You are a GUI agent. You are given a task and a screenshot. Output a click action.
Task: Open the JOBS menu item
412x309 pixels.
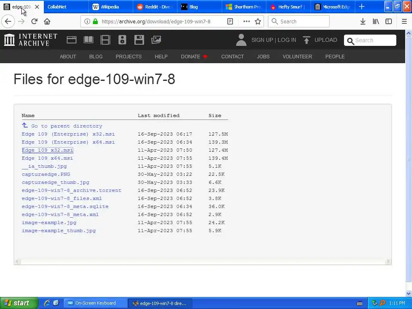coord(263,56)
